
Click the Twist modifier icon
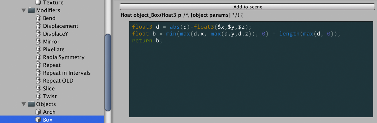(x=38, y=96)
